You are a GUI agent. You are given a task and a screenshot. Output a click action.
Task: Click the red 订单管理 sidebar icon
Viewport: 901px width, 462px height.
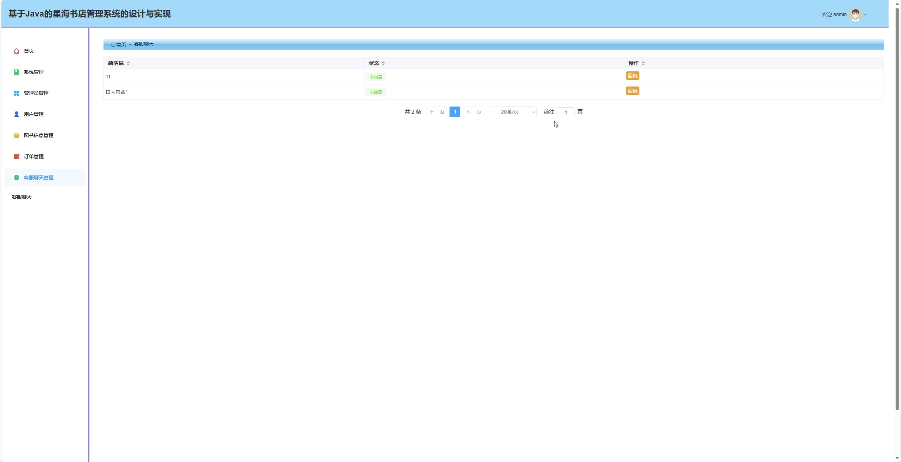[17, 156]
